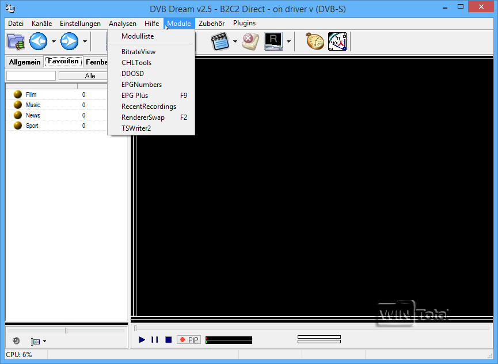Click the CPU: 6% status text
Image resolution: width=498 pixels, height=364 pixels.
point(19,355)
